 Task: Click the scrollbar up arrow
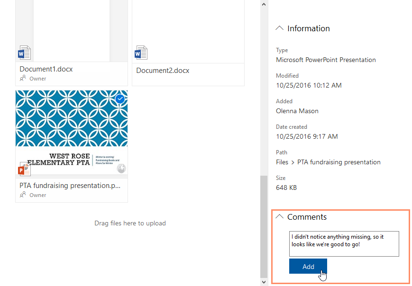[264, 4]
